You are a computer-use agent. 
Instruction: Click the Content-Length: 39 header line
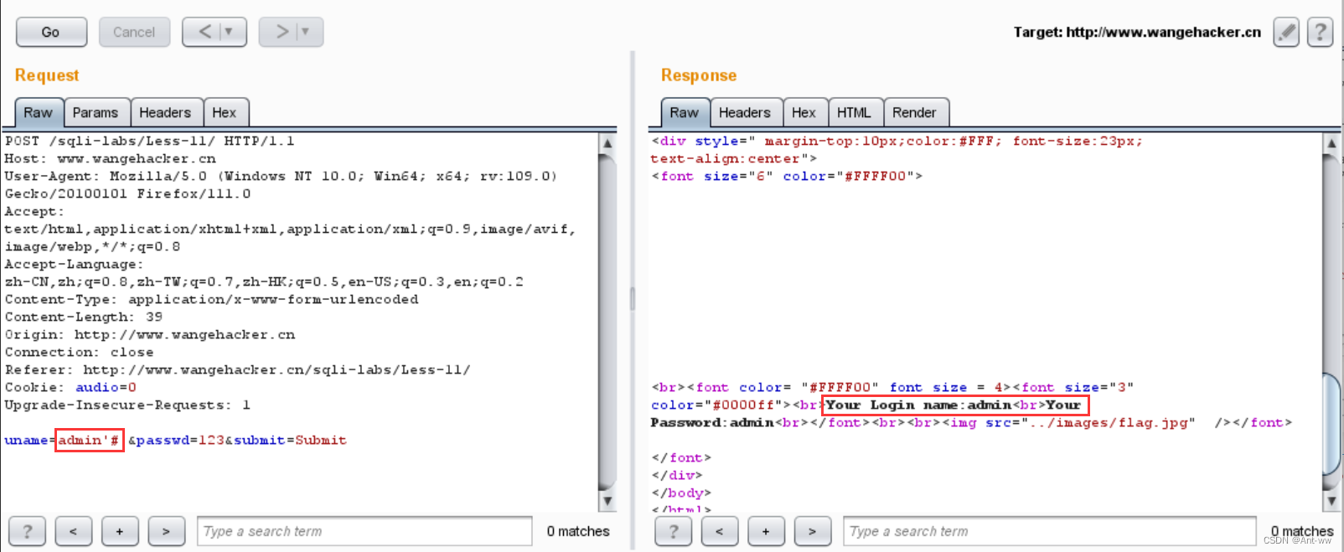click(84, 317)
